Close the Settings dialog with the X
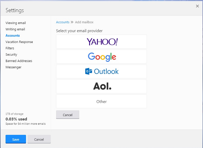Image resolution: width=203 pixels, height=148 pixels. [197, 6]
